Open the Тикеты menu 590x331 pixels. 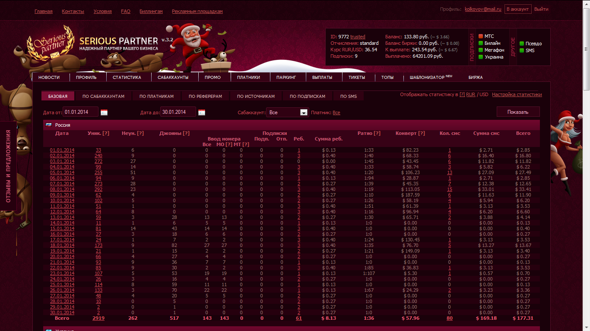point(357,78)
